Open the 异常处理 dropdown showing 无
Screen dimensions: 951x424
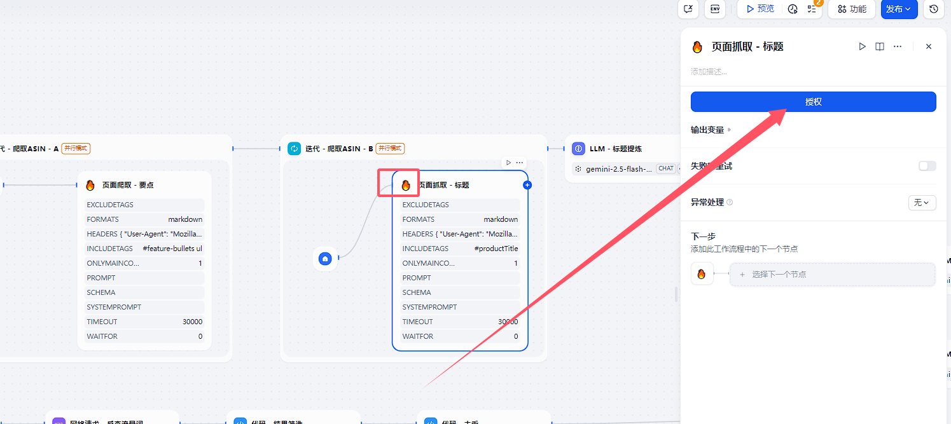922,202
